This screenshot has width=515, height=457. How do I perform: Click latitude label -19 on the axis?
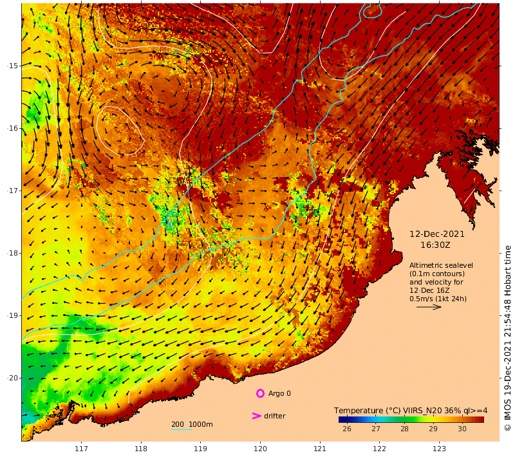click(x=13, y=315)
